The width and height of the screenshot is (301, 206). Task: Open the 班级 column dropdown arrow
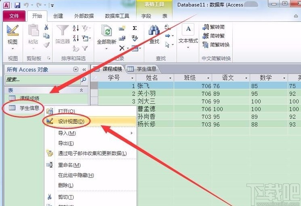(x=208, y=78)
